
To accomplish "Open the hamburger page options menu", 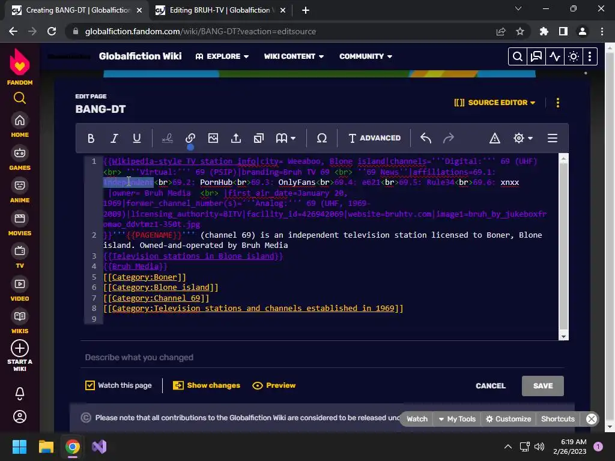I will (553, 138).
